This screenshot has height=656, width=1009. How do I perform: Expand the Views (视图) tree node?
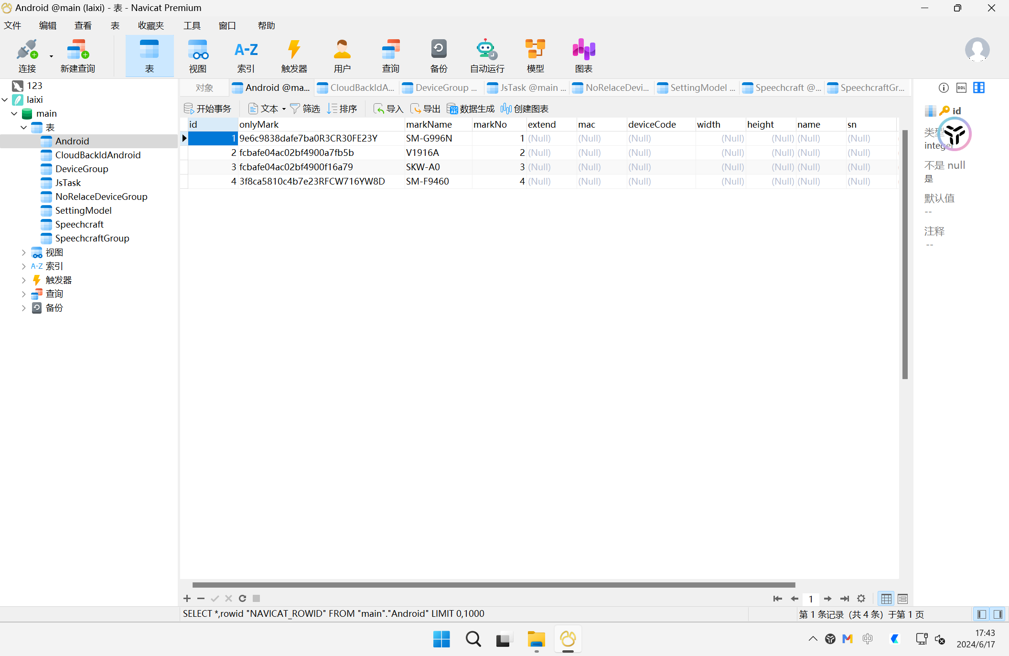coord(24,252)
